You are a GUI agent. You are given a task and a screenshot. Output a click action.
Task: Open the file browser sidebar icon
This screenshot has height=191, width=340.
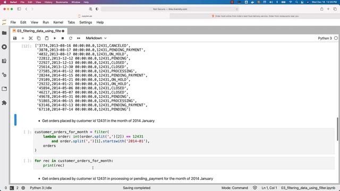tap(4, 33)
